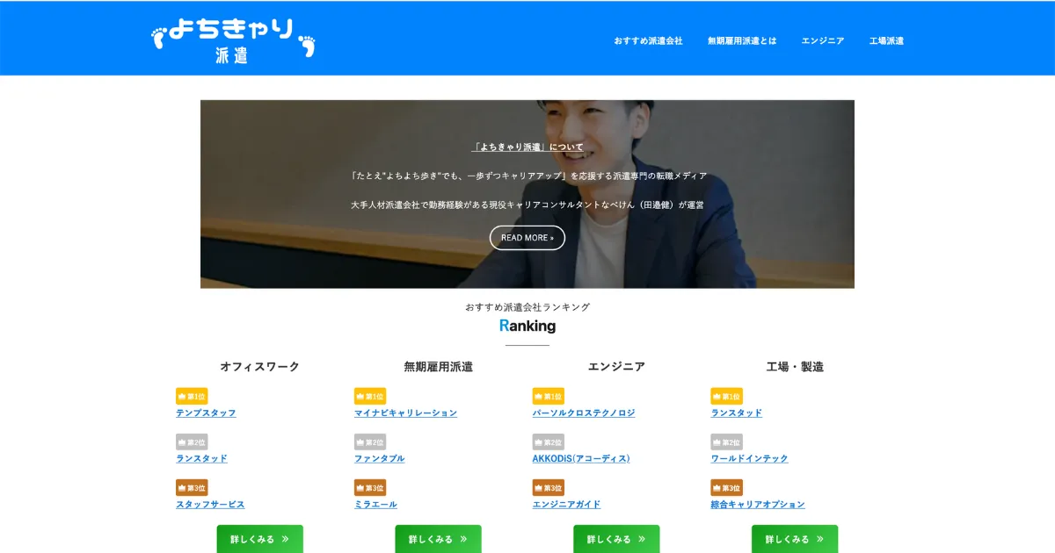Click the よちきゃり派遣 footprint logo

click(233, 40)
